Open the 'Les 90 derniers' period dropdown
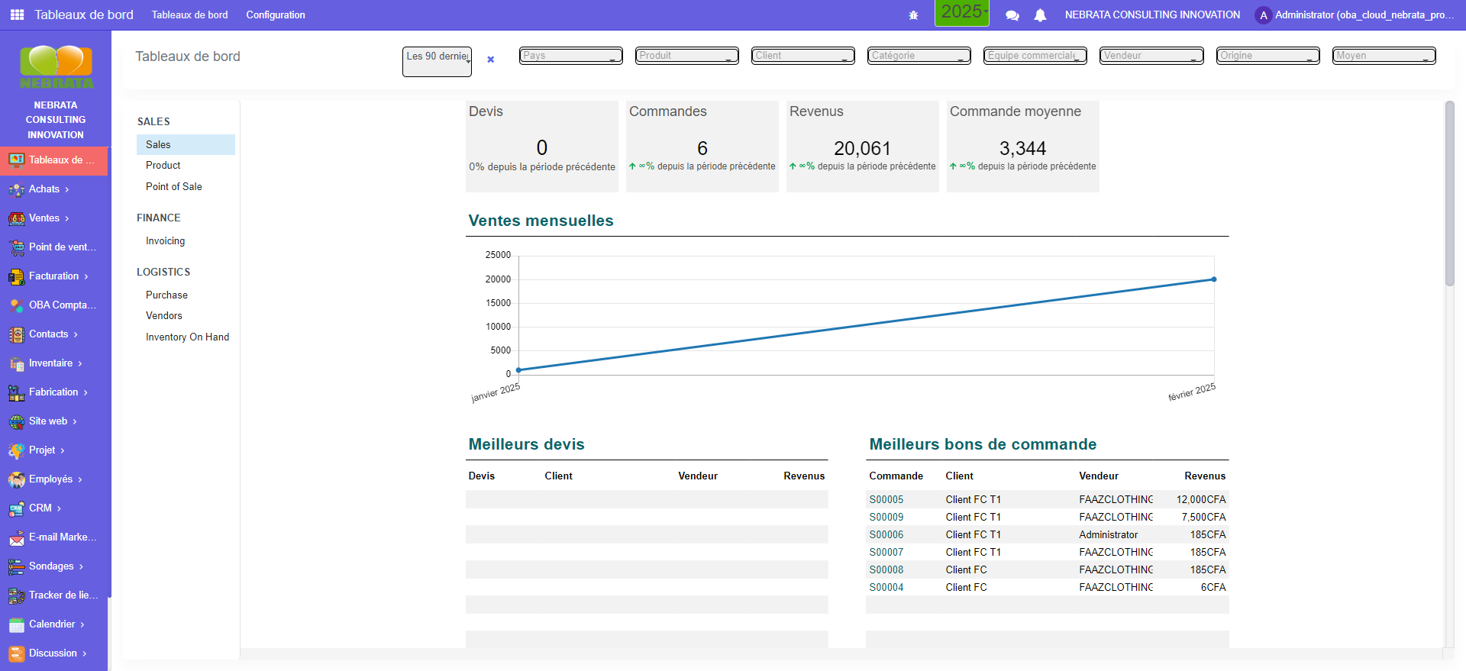Screen dimensions: 1466x671 [x=437, y=61]
